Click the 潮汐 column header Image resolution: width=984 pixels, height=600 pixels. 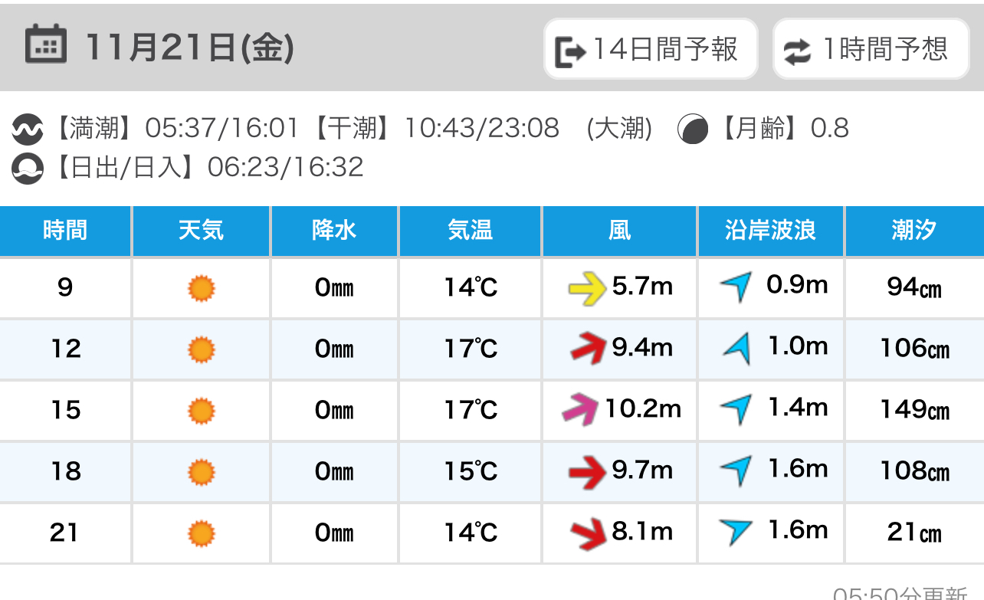pos(913,231)
